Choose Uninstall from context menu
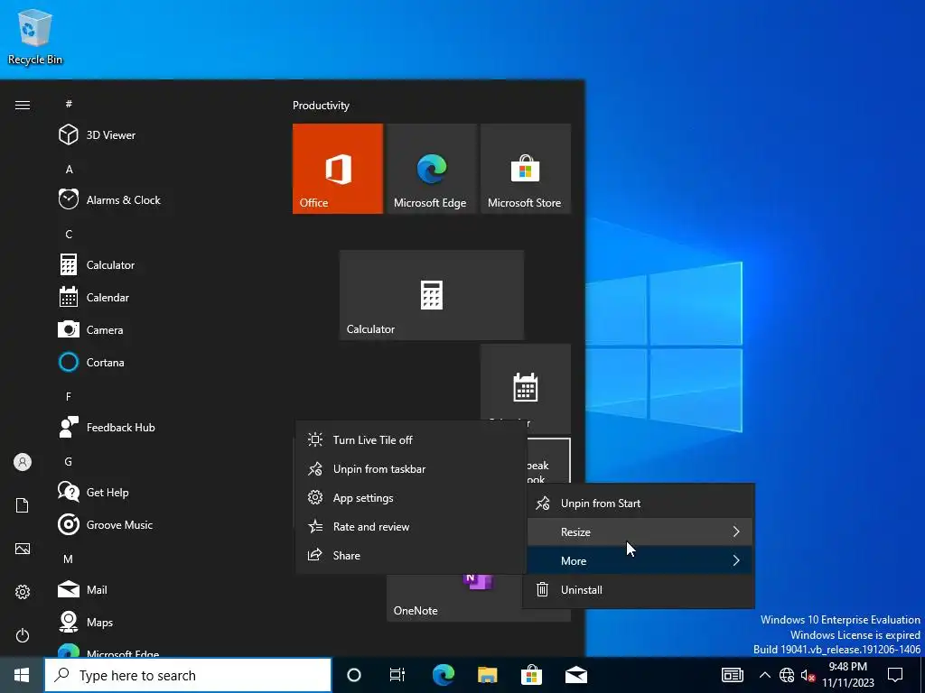Image resolution: width=925 pixels, height=693 pixels. pos(639,589)
